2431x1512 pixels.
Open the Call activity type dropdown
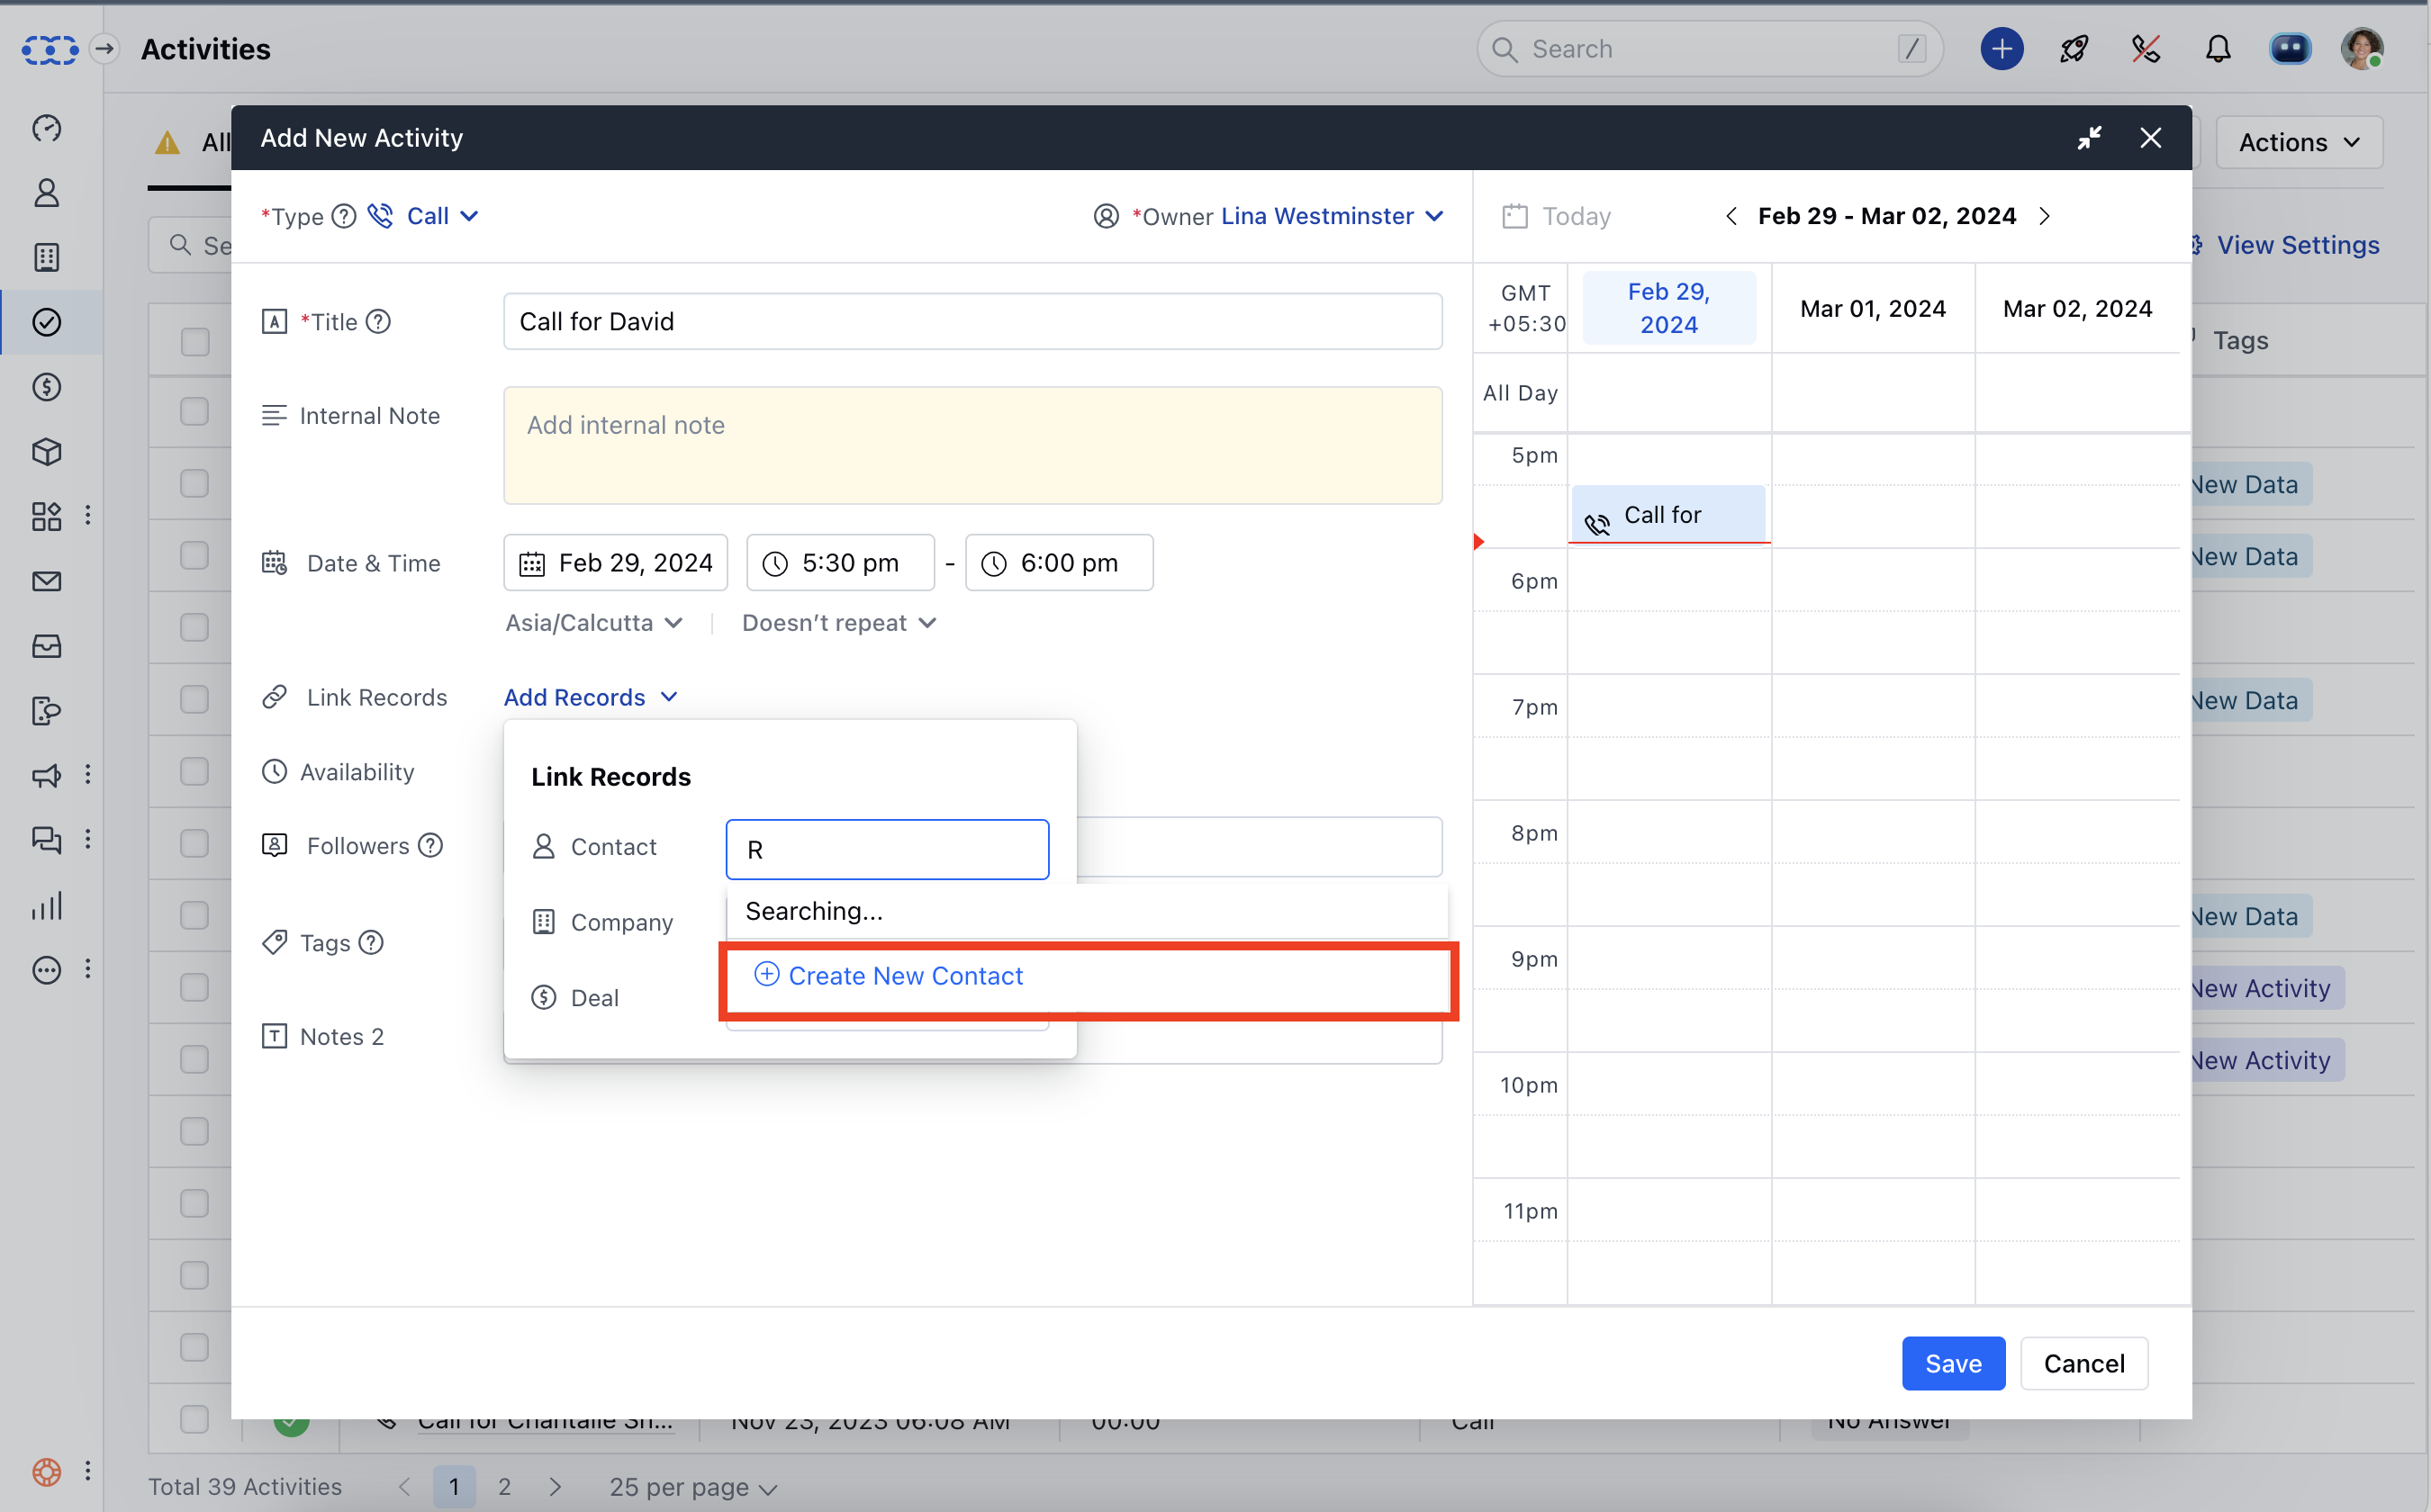click(x=441, y=216)
